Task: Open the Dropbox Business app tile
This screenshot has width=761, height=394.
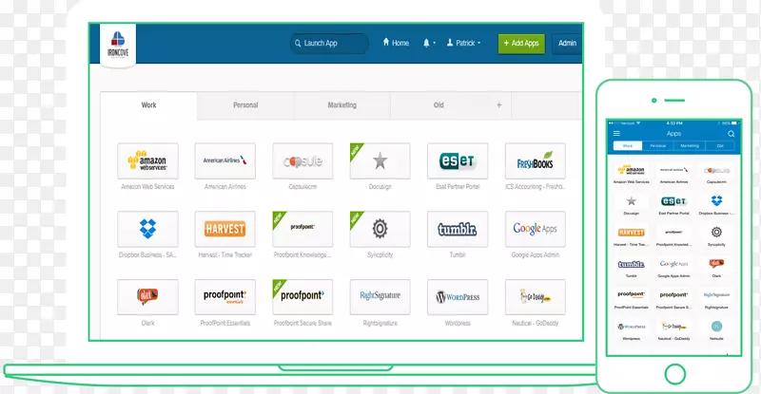Action: [x=147, y=229]
